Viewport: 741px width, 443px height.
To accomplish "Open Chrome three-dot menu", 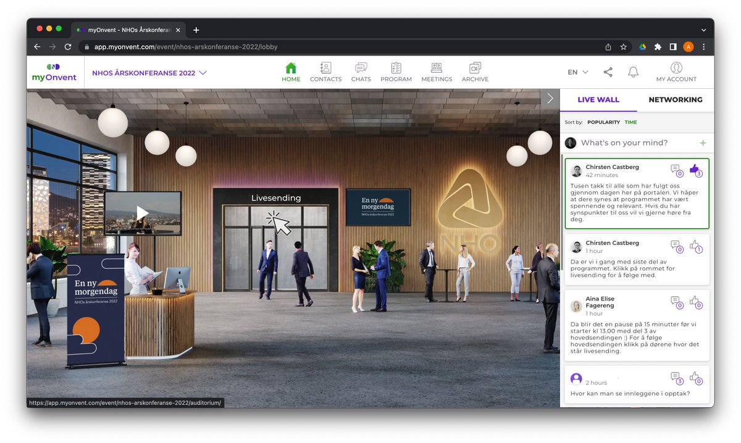I will coord(704,47).
